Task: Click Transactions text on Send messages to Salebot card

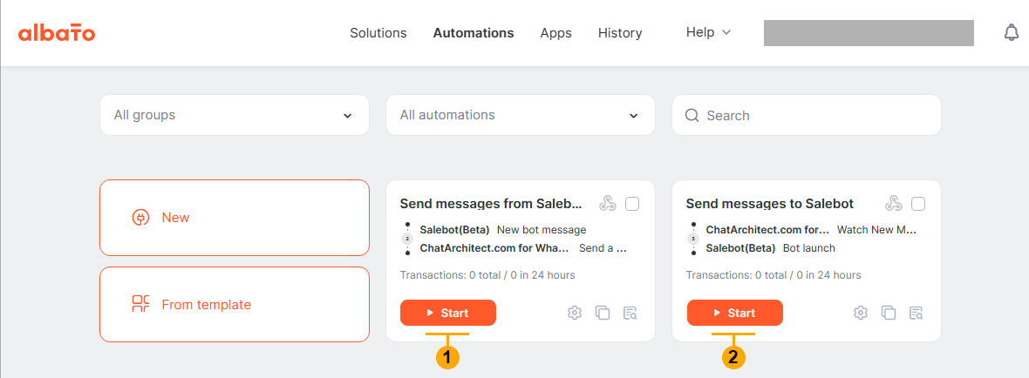Action: click(x=773, y=275)
